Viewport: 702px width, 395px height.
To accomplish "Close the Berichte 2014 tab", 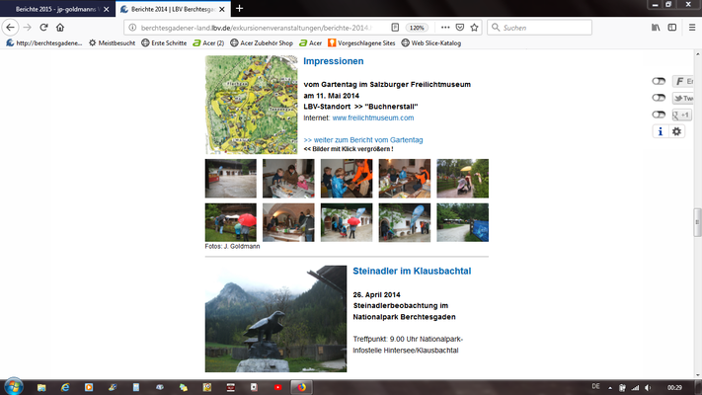I will click(x=222, y=9).
